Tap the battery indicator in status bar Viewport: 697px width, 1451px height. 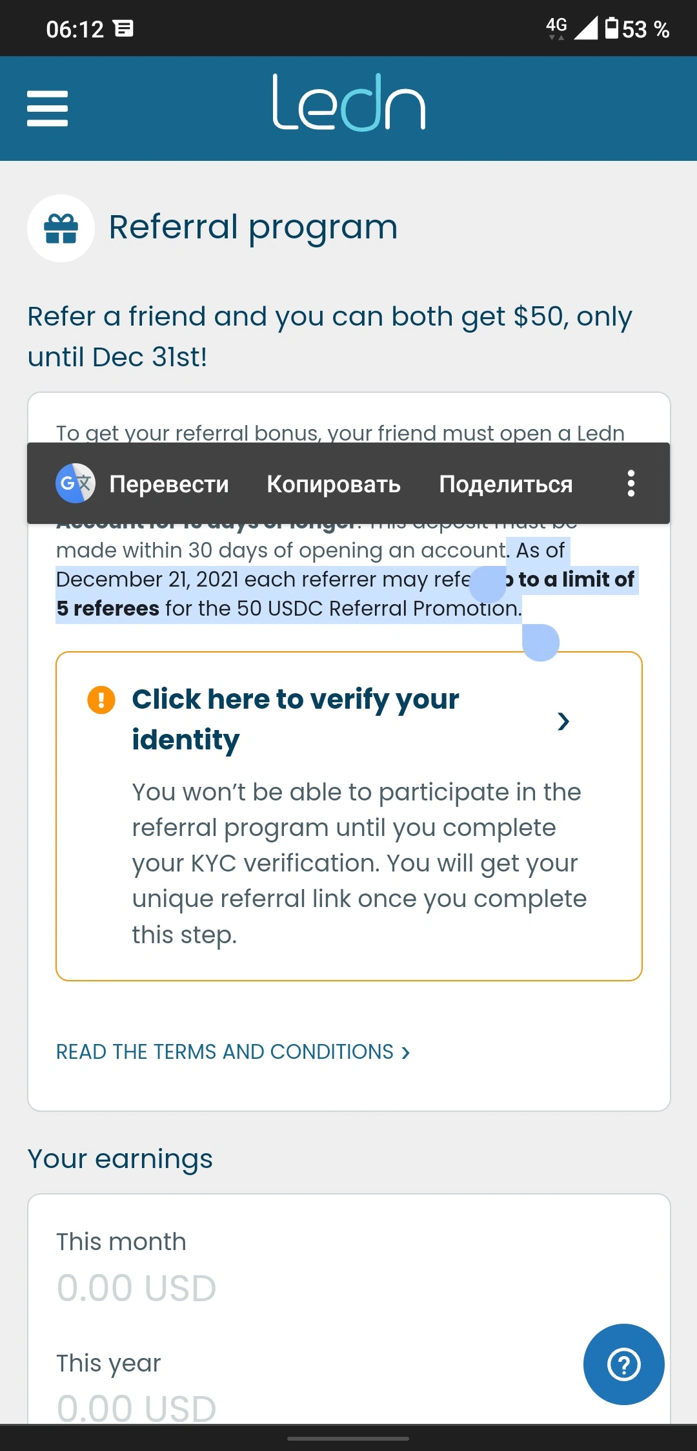(x=611, y=28)
